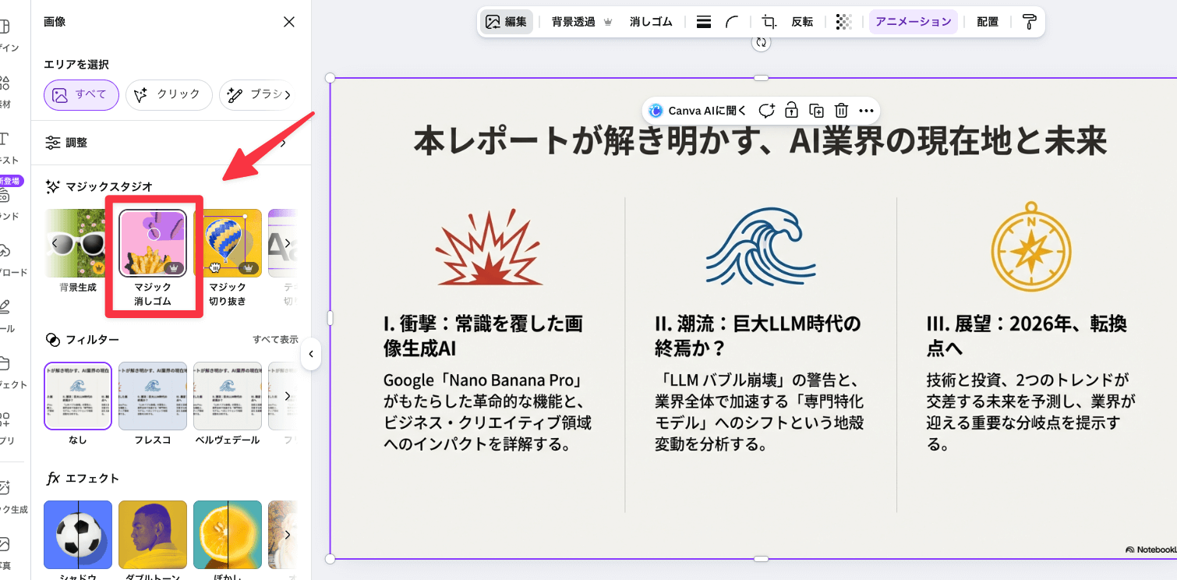This screenshot has height=580, width=1177.
Task: Lock the selected image
Action: click(x=791, y=111)
